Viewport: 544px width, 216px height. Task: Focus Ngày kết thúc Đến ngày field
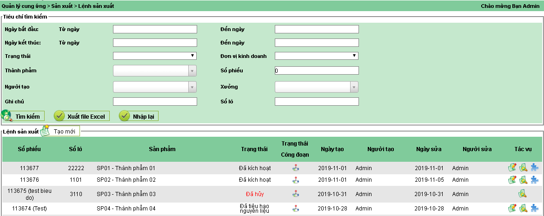pyautogui.click(x=317, y=43)
